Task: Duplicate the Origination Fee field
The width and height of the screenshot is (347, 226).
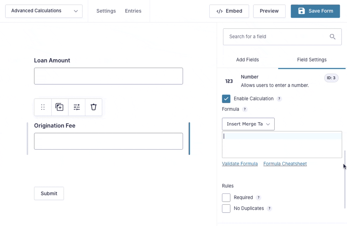Action: pos(60,107)
